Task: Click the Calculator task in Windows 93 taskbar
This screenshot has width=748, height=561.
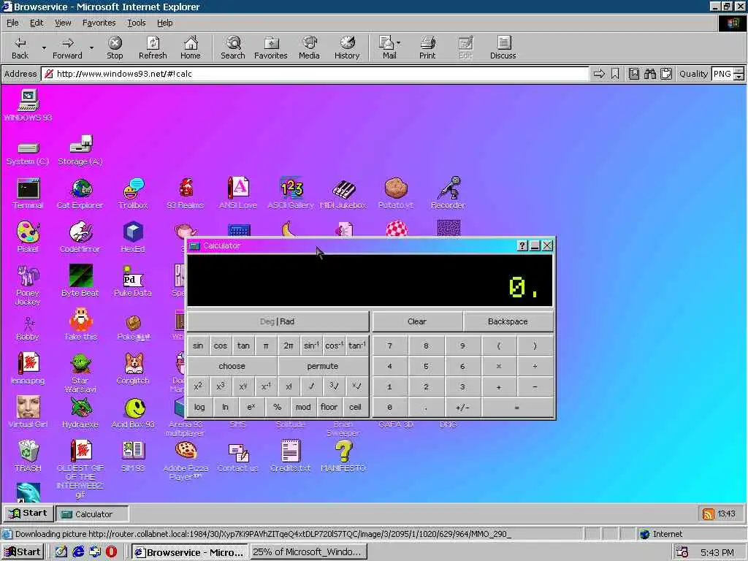Action: [93, 514]
